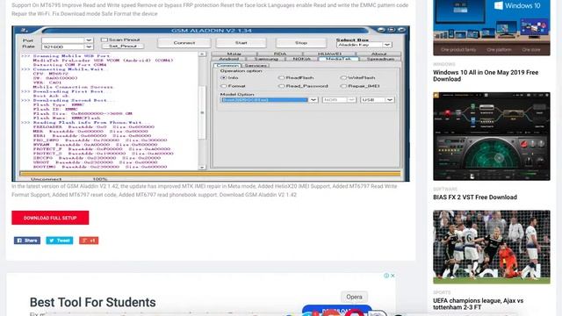Choose the Read_Password radio option
Viewport: 562px width, 316px height.
tap(281, 86)
